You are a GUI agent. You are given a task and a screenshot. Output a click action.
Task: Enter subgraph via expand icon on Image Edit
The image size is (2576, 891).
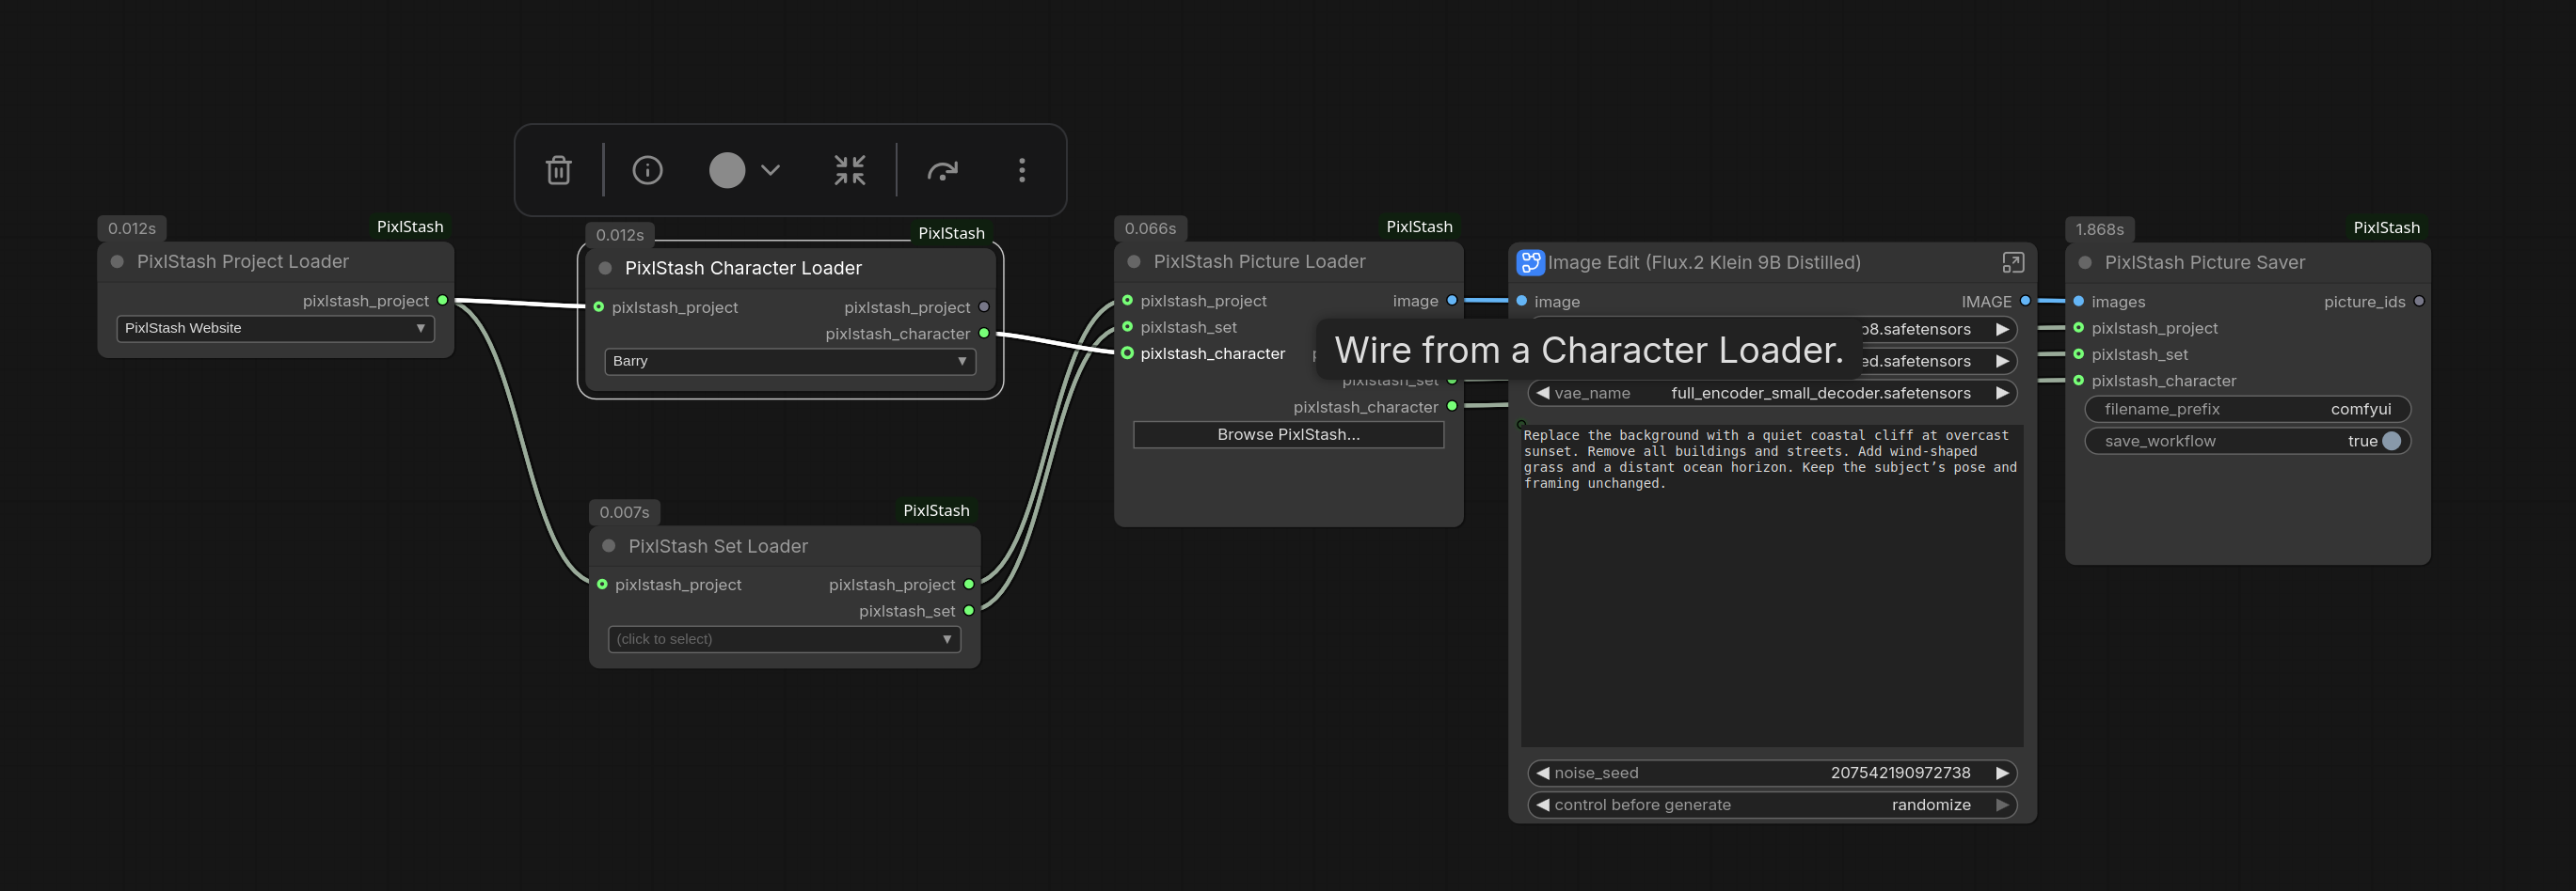pyautogui.click(x=2012, y=263)
